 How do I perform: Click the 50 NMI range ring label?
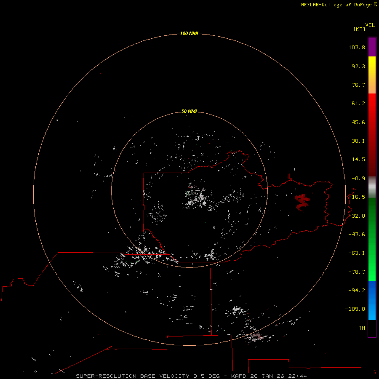pos(189,111)
